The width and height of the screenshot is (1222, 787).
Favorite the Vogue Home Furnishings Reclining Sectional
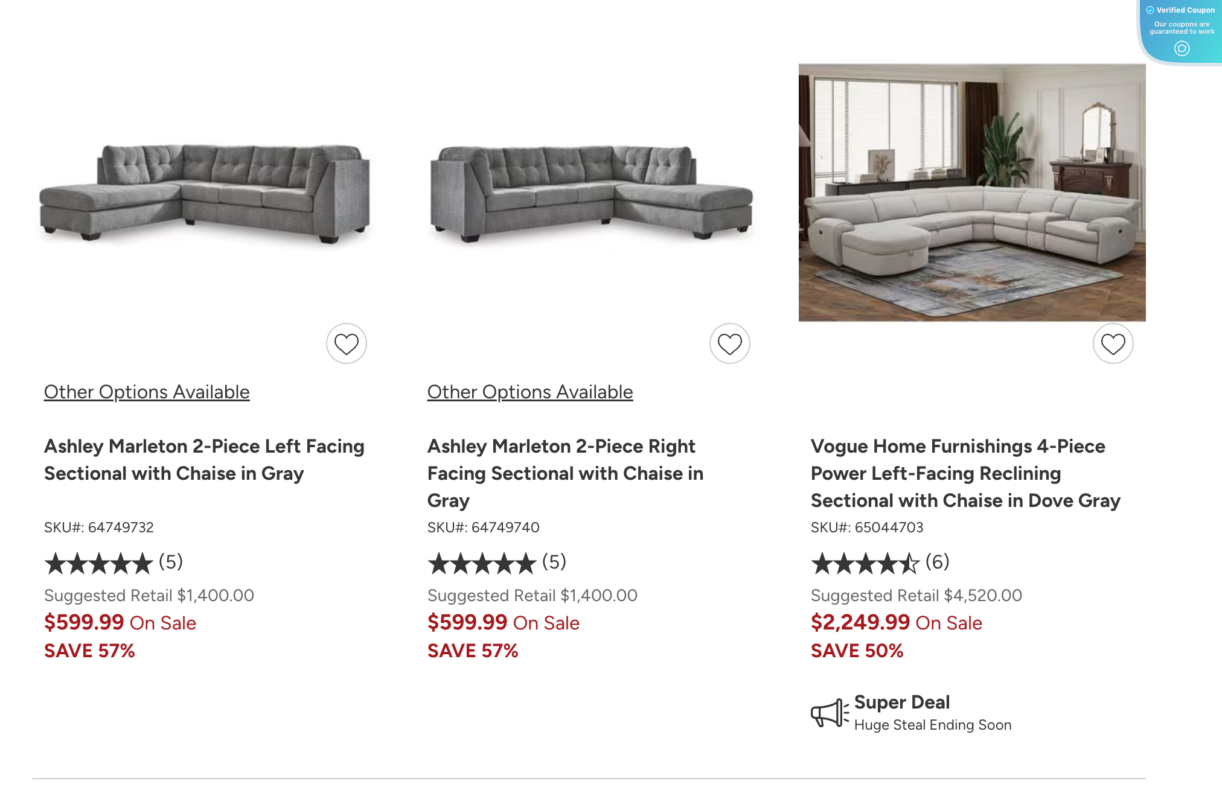coord(1113,343)
